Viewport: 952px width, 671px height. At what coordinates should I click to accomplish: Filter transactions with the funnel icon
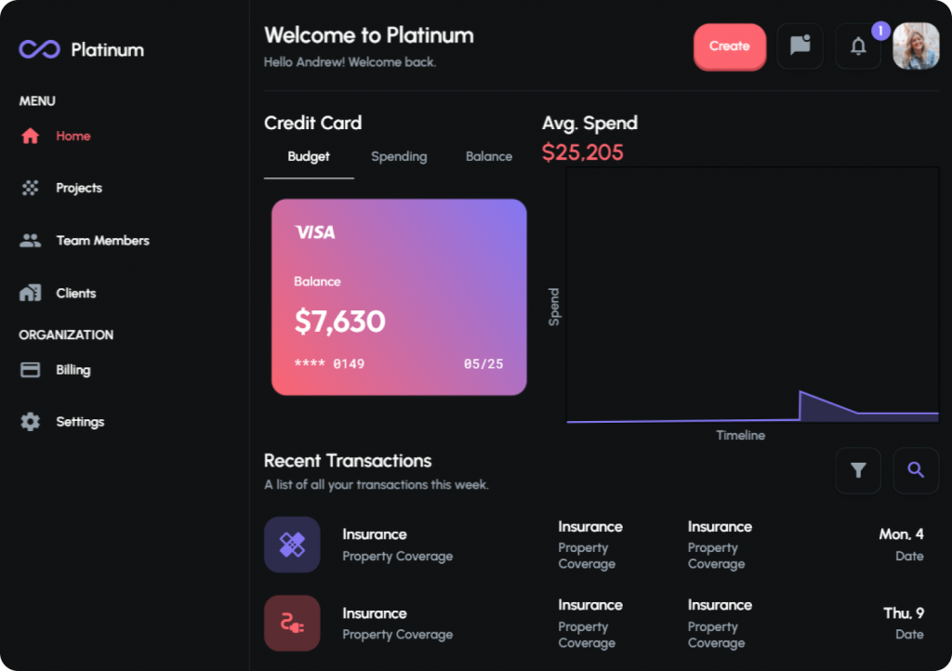pos(858,470)
